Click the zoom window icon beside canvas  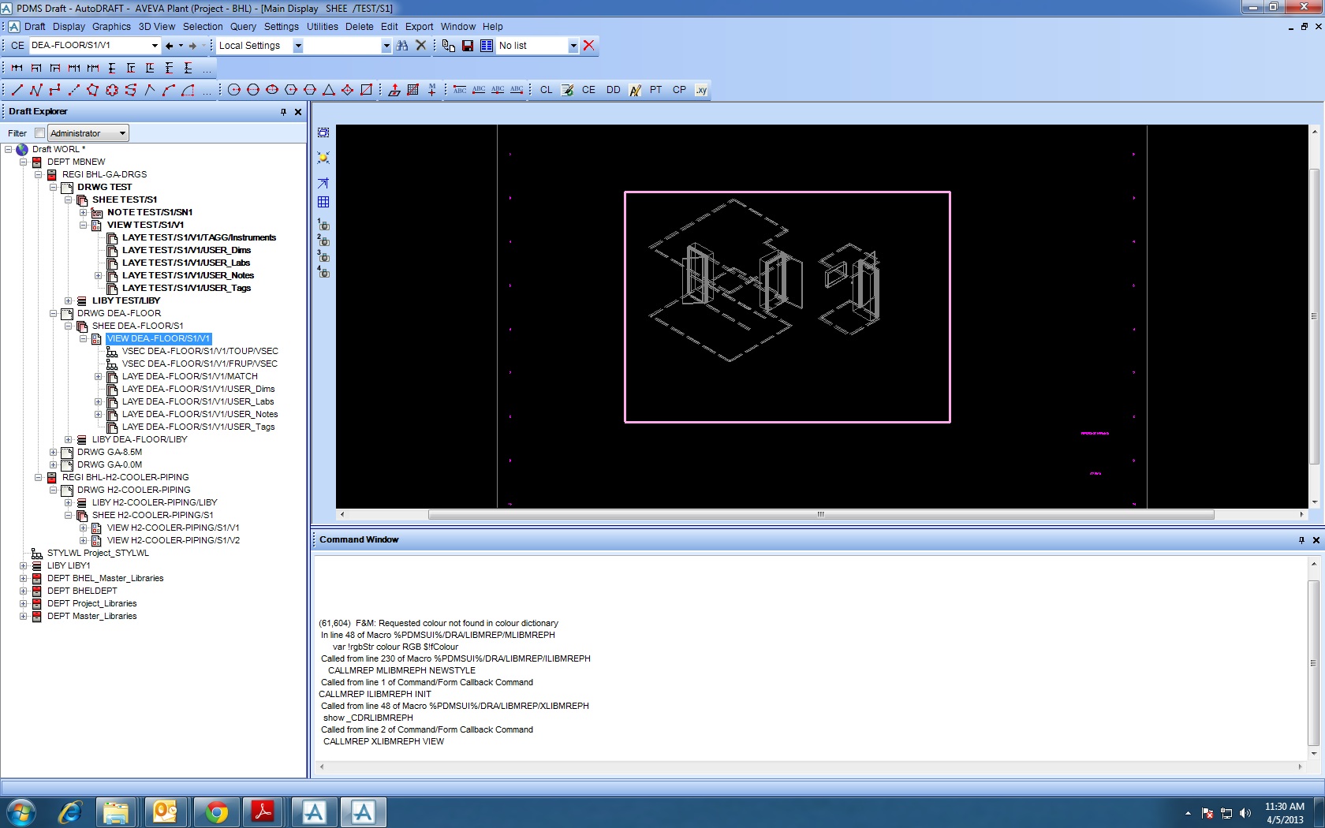pos(323,132)
